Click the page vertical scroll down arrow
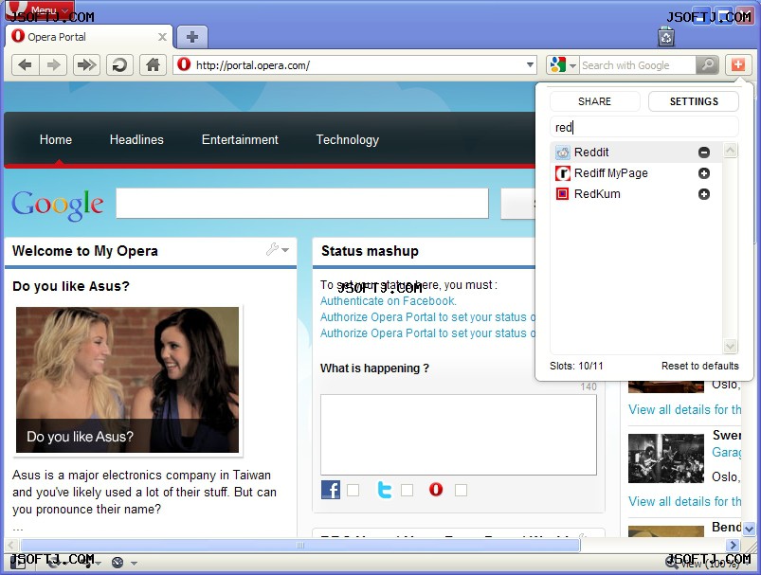The height and width of the screenshot is (575, 761). click(749, 529)
